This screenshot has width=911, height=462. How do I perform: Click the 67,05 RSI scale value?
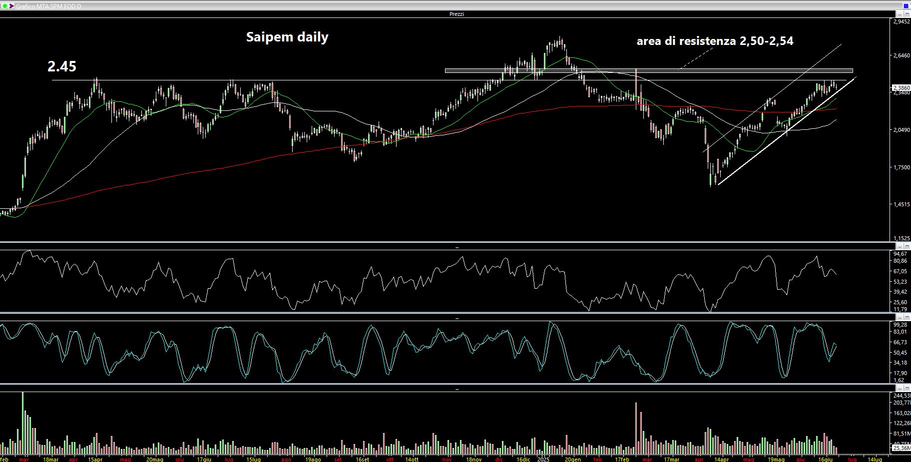coord(900,271)
